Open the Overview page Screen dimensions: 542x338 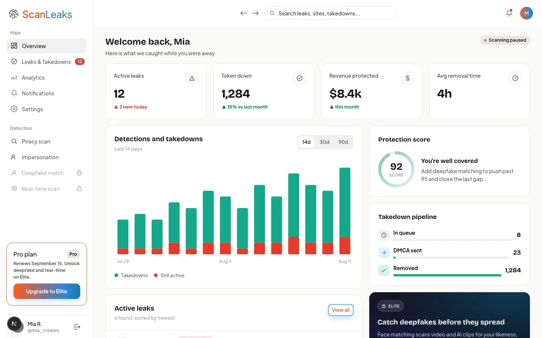tap(47, 46)
